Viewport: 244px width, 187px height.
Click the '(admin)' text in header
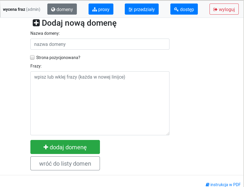tap(33, 9)
